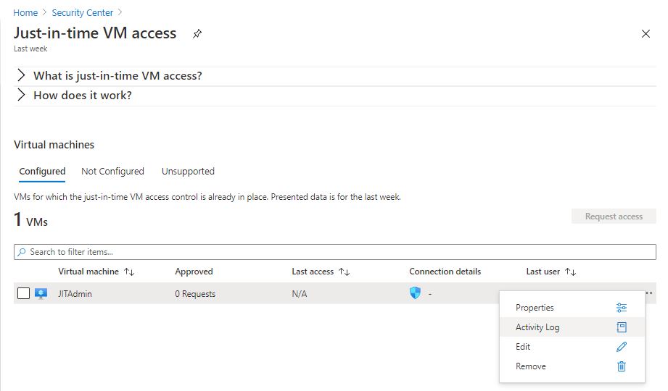Click the Virtual machine column header text

click(88, 272)
